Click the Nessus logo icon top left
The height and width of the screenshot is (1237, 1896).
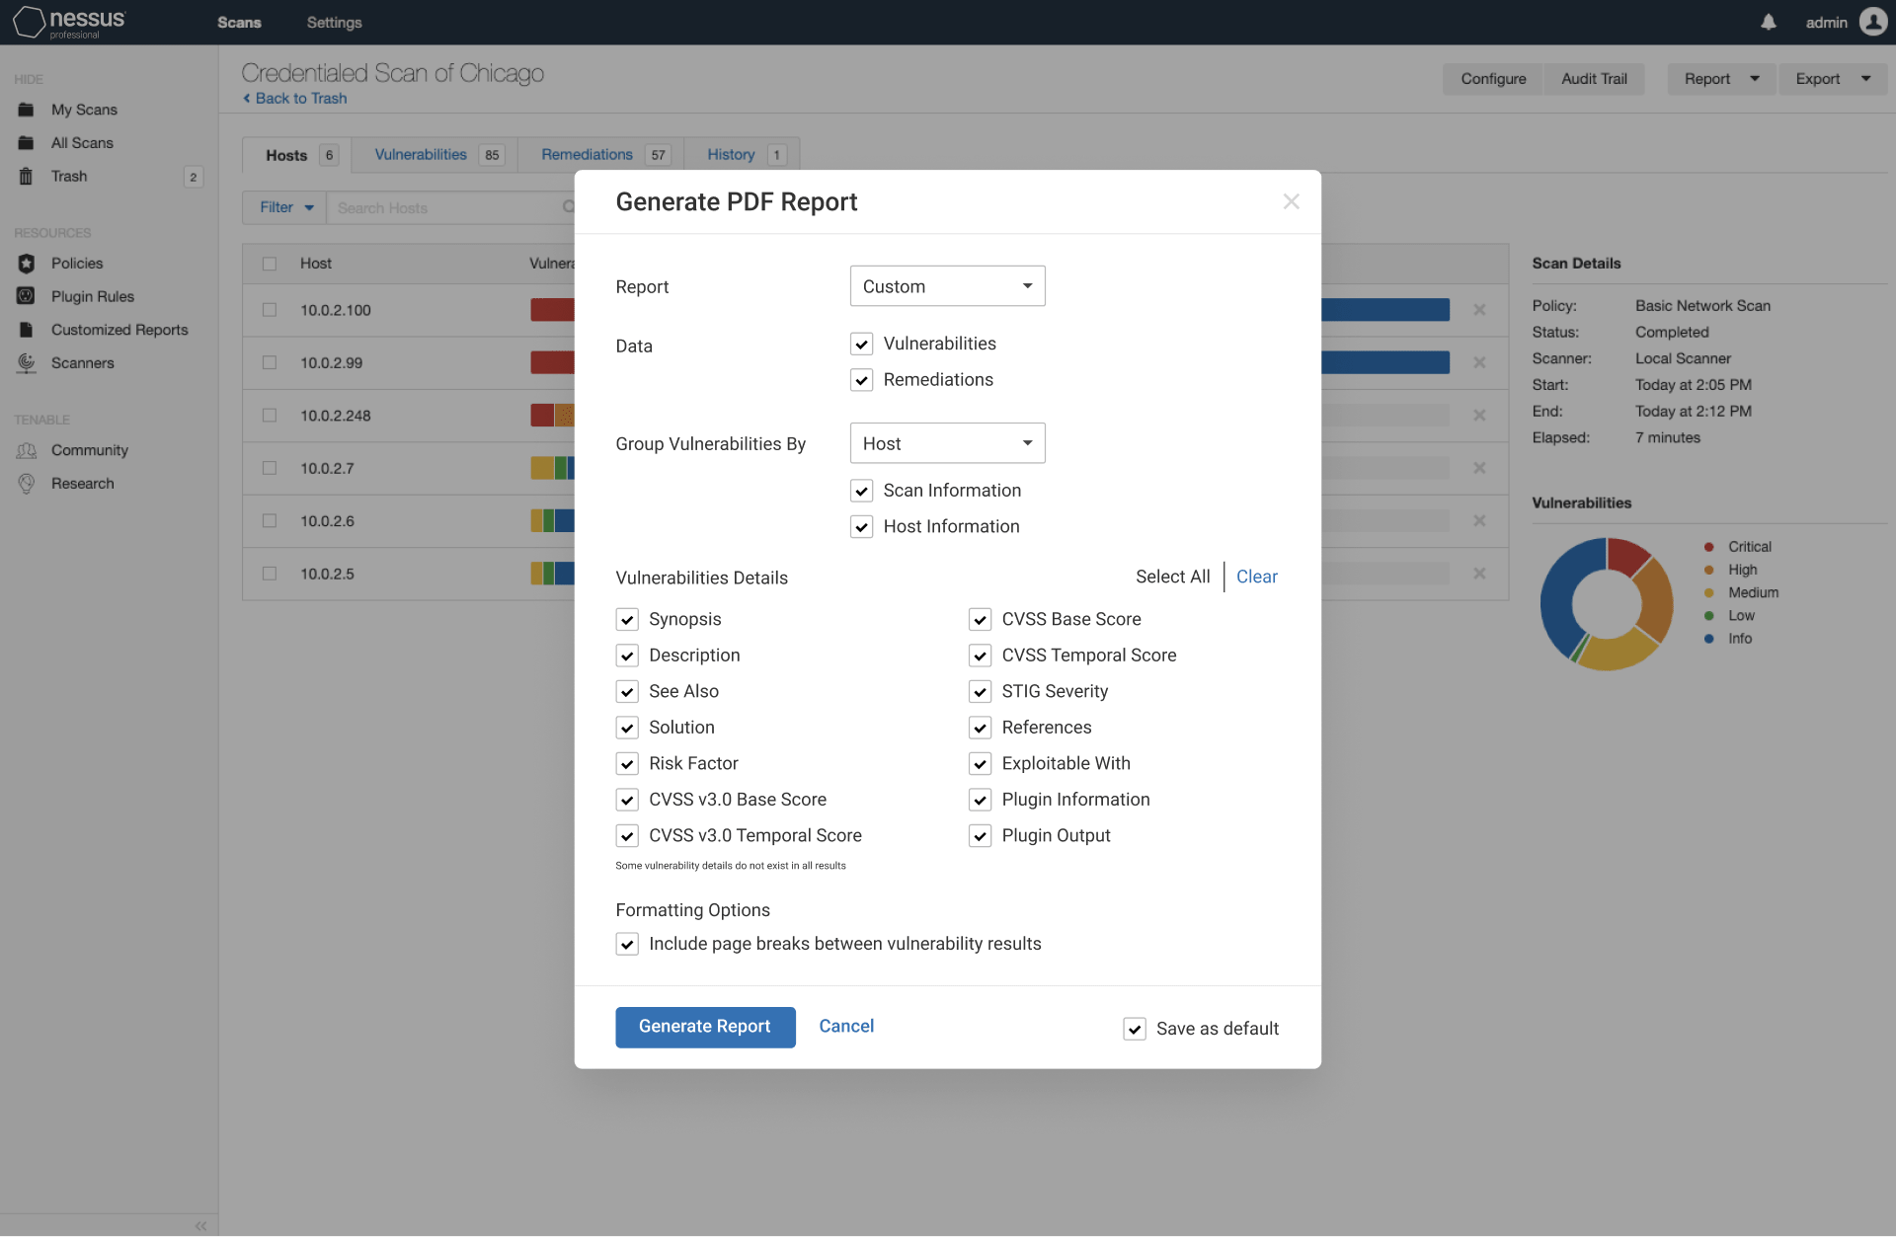(x=27, y=21)
